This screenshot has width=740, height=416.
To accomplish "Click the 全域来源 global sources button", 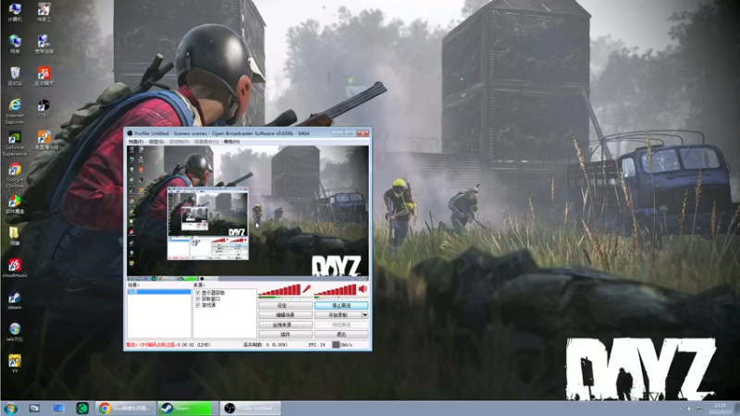I will click(285, 325).
